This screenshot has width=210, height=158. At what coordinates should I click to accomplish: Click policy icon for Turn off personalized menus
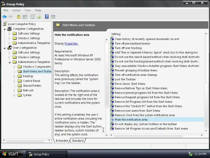coord(112,43)
